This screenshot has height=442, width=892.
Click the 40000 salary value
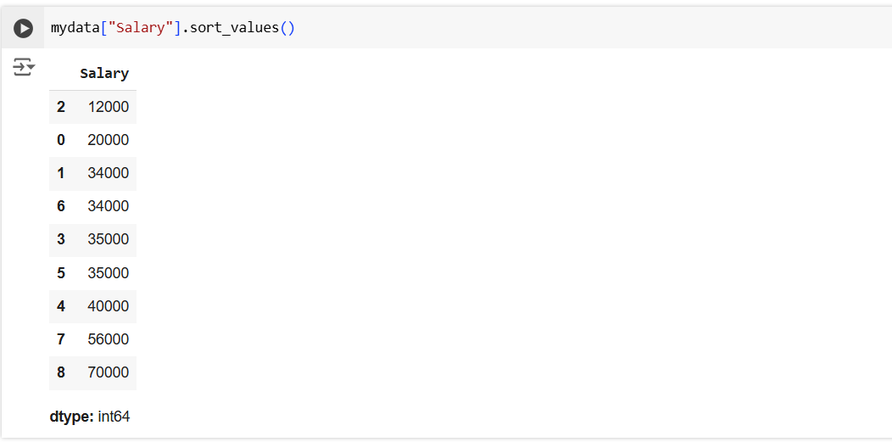(108, 306)
